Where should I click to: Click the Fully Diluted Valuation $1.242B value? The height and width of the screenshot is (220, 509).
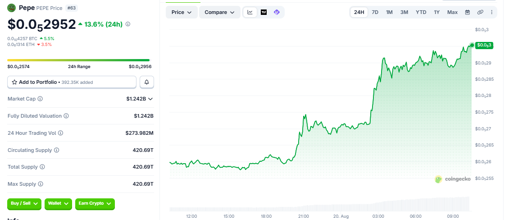click(x=144, y=116)
